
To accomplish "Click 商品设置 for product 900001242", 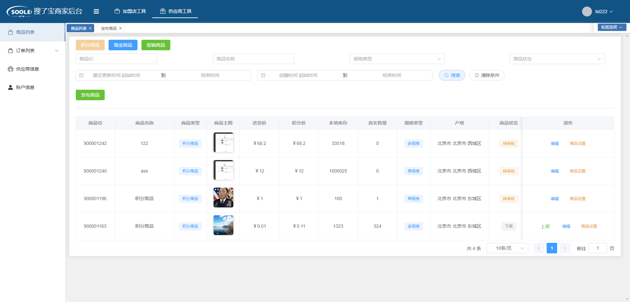I will click(577, 144).
